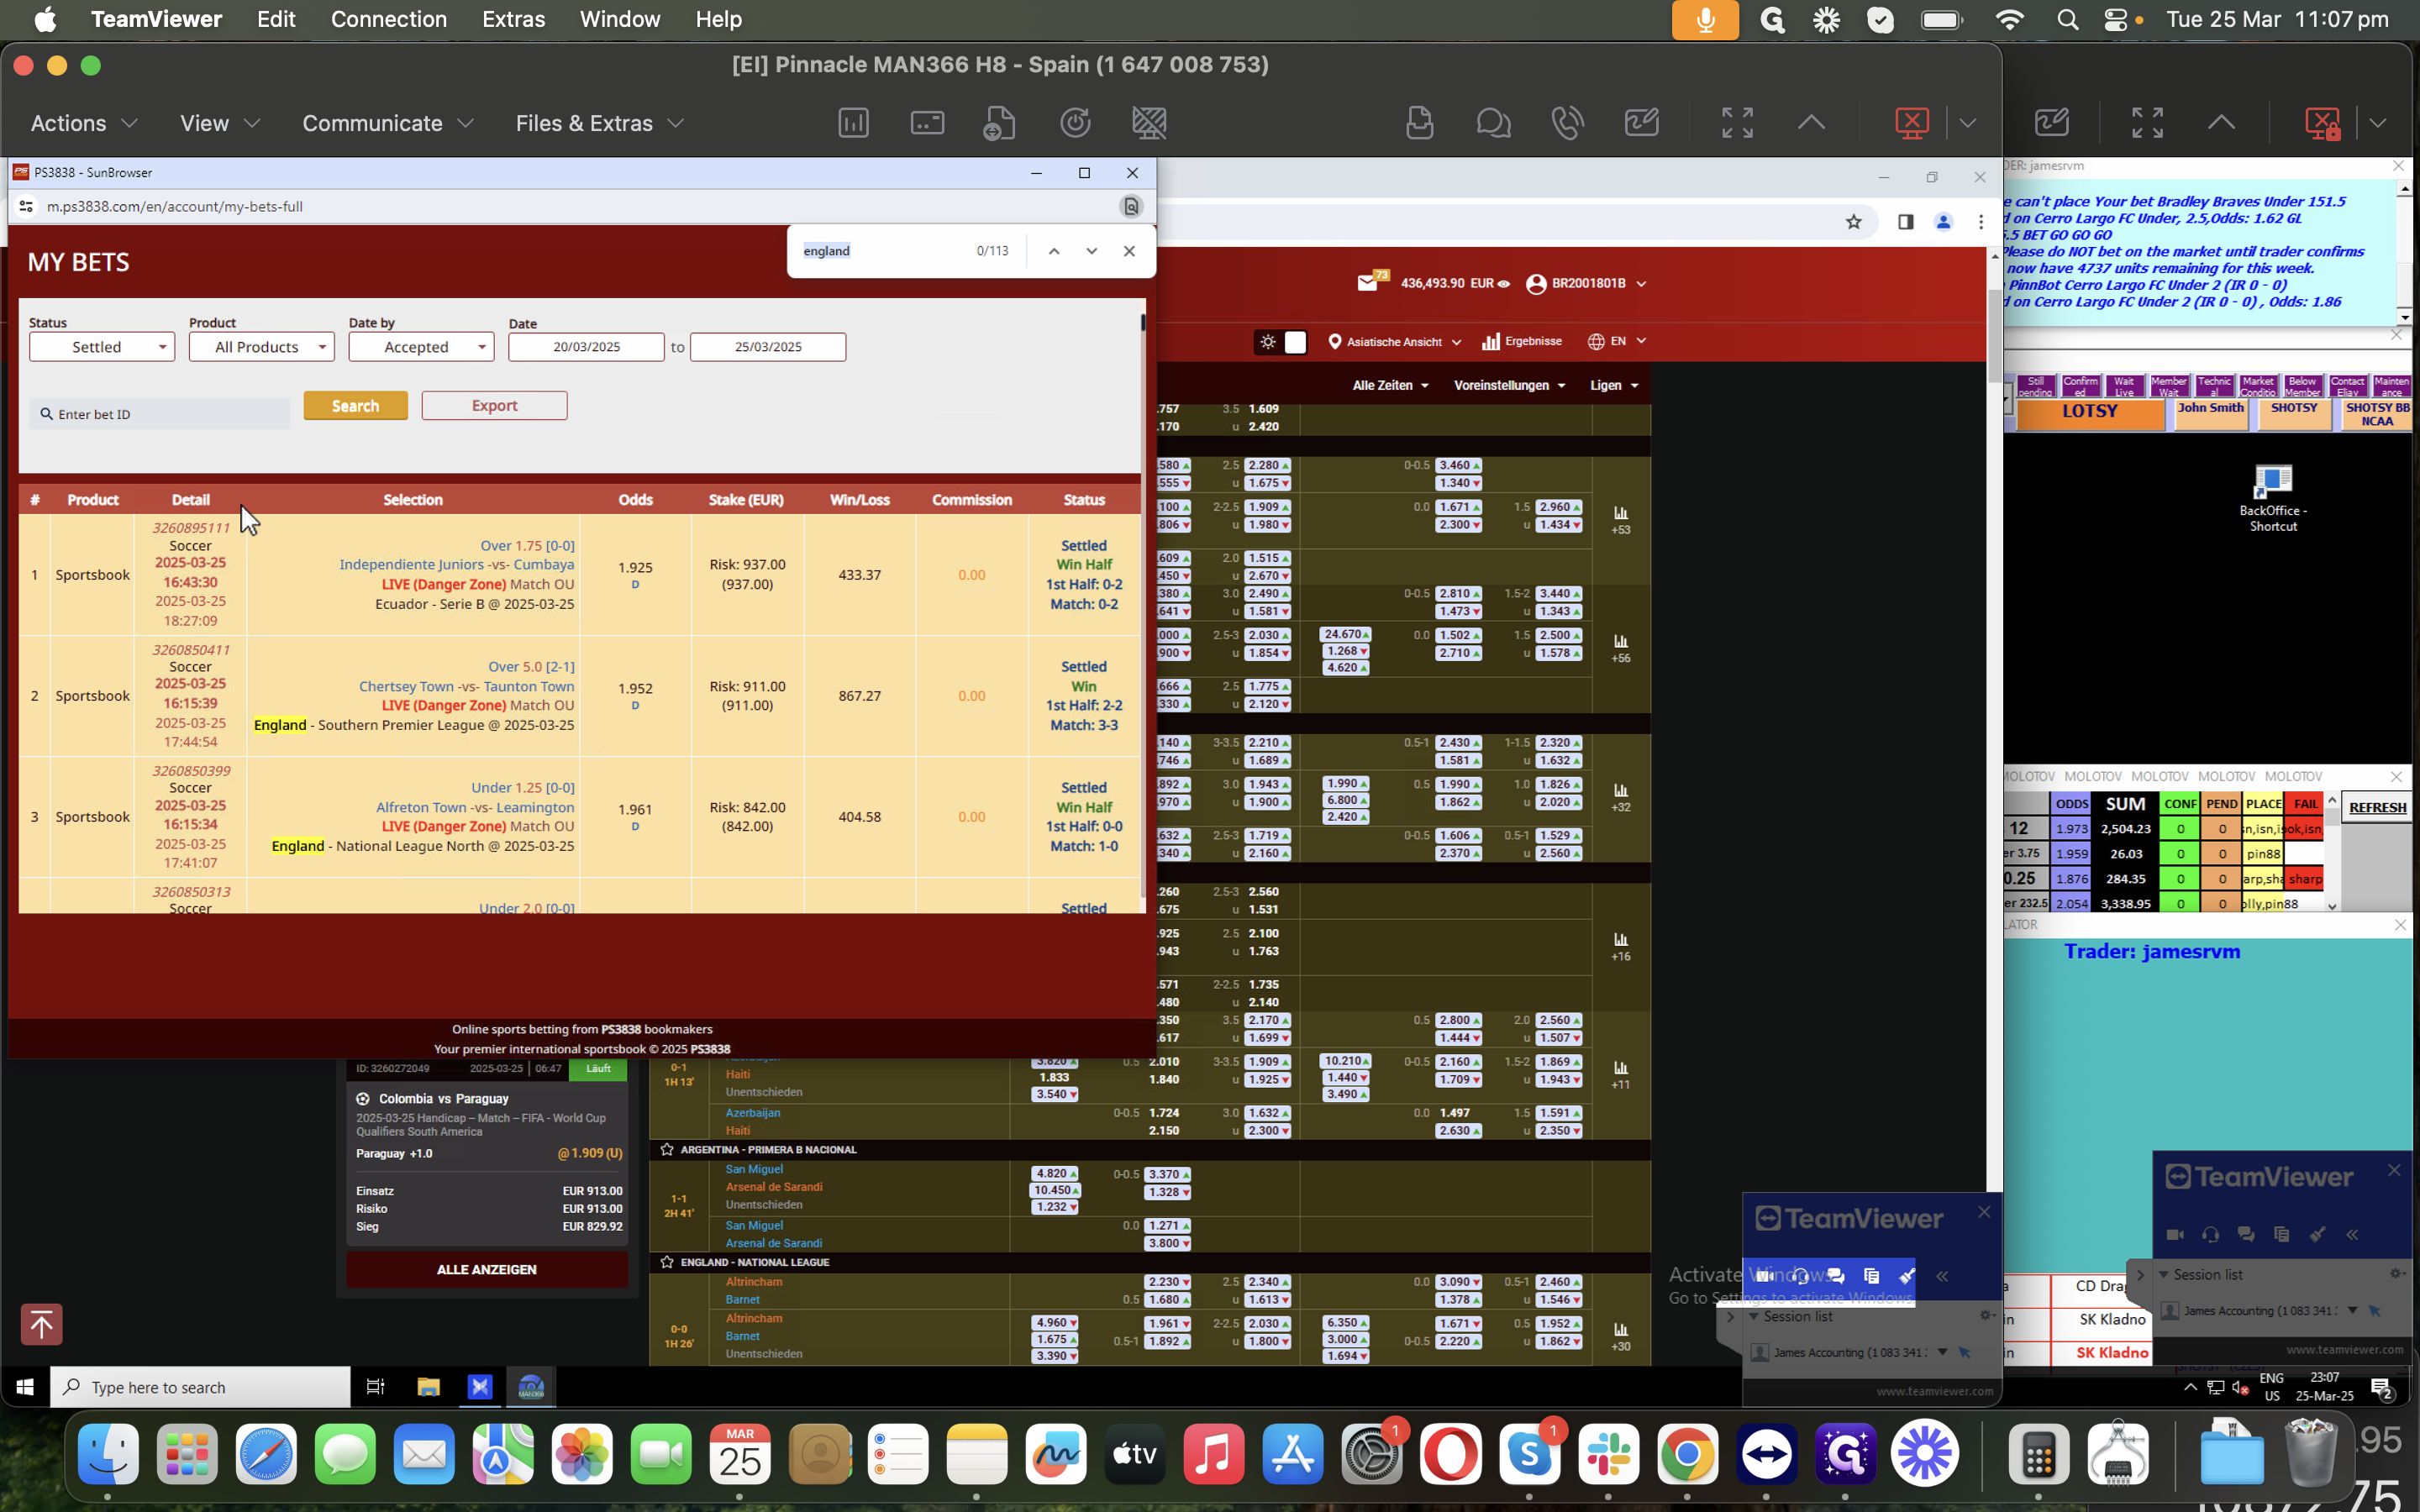The width and height of the screenshot is (2420, 1512).
Task: Click Chertsey Town -vs- Taunton Town selection link
Action: [x=466, y=686]
